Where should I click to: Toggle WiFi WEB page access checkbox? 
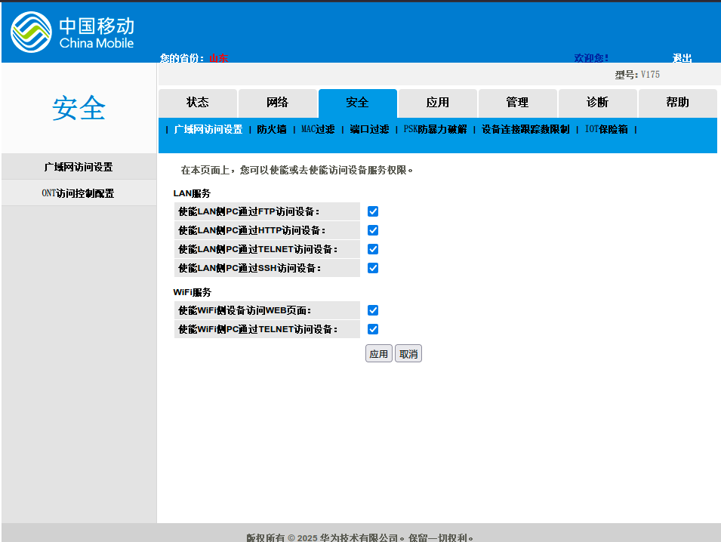(373, 310)
